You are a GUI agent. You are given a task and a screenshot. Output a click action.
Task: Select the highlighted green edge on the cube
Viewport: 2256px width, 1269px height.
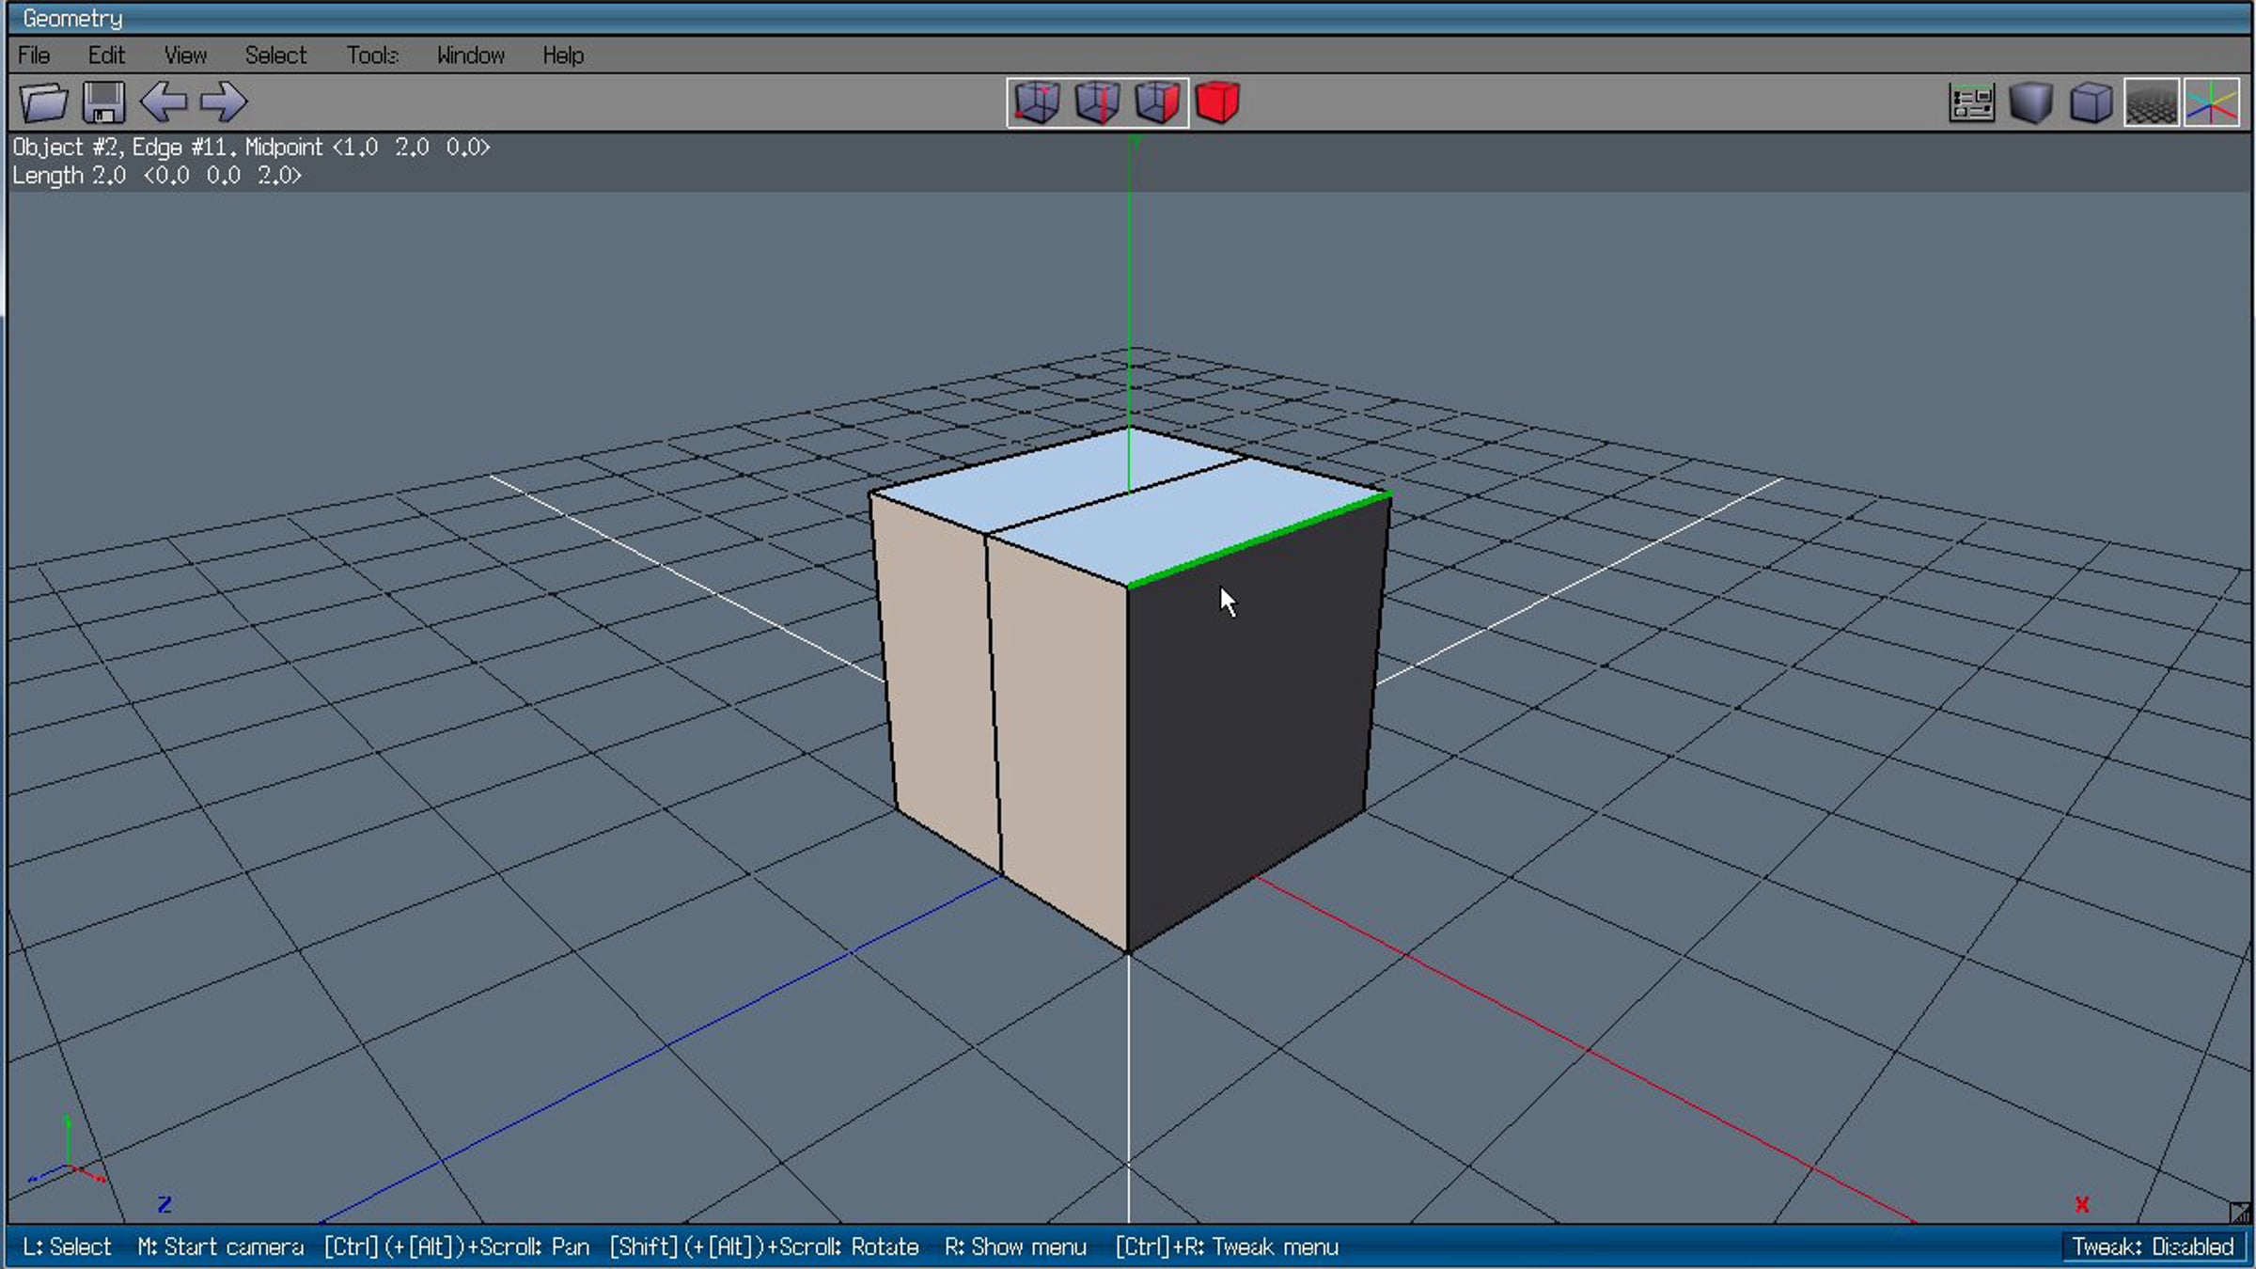pyautogui.click(x=1260, y=539)
